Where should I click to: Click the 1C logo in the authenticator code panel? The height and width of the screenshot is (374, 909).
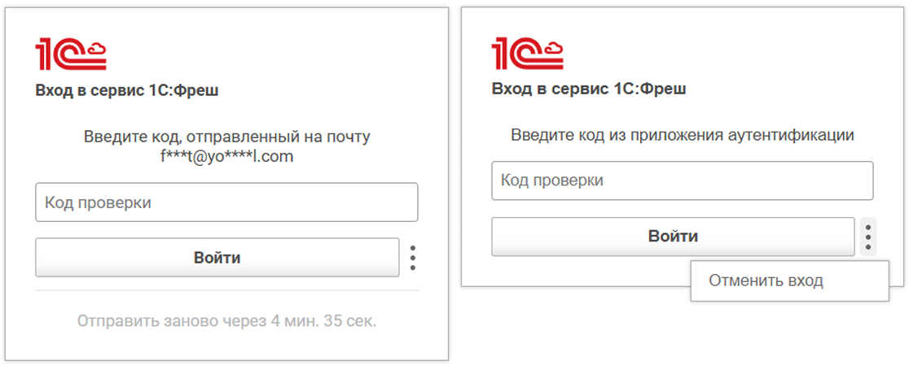click(527, 54)
